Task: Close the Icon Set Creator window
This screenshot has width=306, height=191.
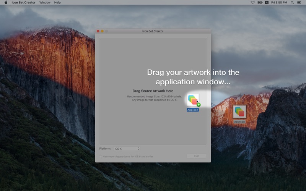Action: click(x=98, y=31)
